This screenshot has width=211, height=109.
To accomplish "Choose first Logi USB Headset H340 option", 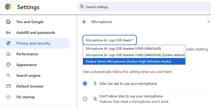I will (x=134, y=49).
